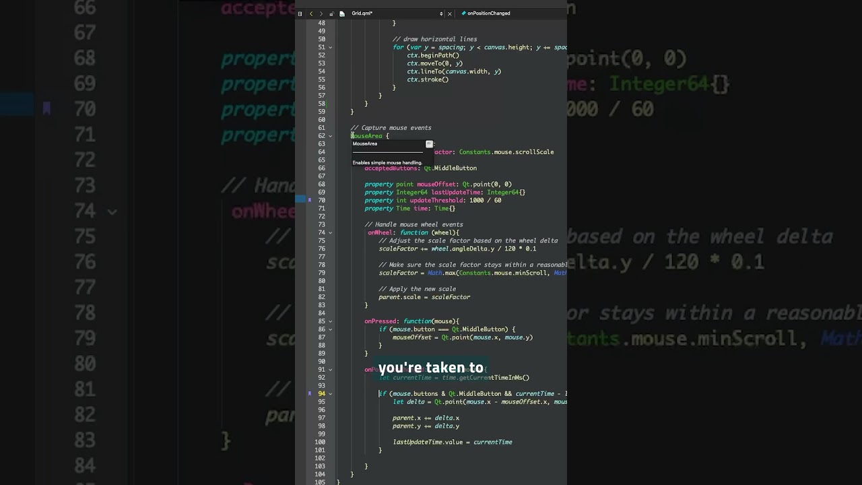Click line number 60 in gutter

321,120
